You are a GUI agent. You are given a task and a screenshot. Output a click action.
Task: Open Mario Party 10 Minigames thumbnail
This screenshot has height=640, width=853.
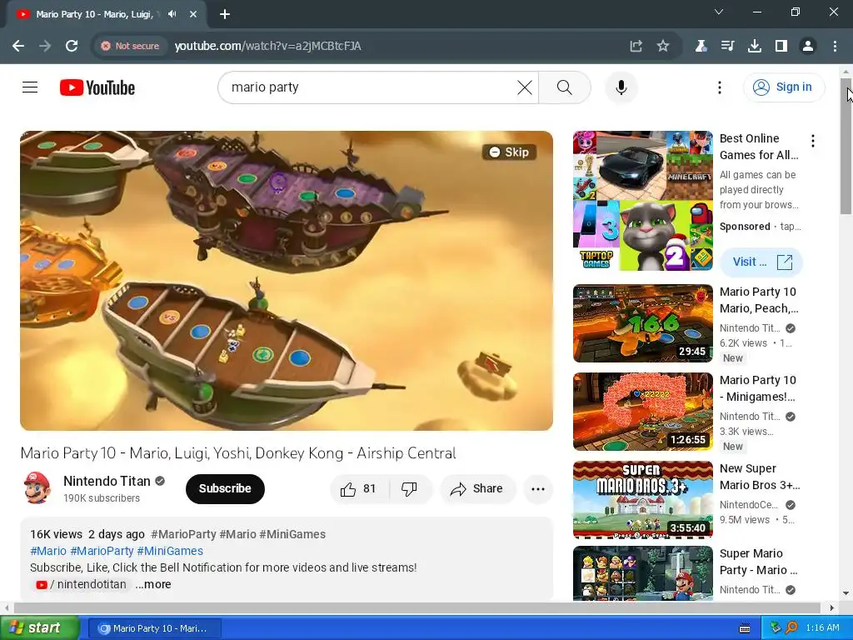pyautogui.click(x=642, y=412)
